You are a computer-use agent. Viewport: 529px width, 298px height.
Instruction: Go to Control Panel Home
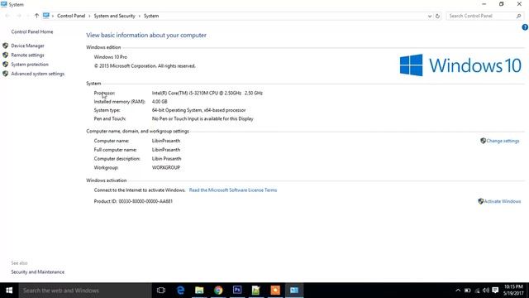32,31
